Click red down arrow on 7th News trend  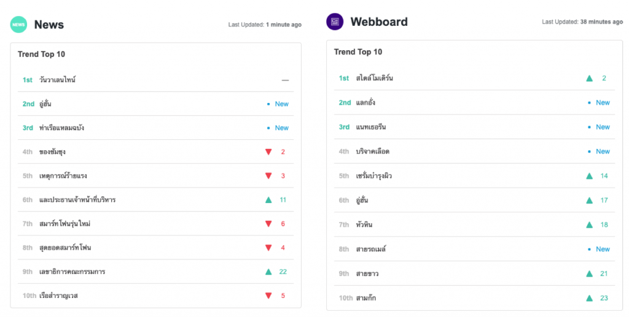click(268, 224)
